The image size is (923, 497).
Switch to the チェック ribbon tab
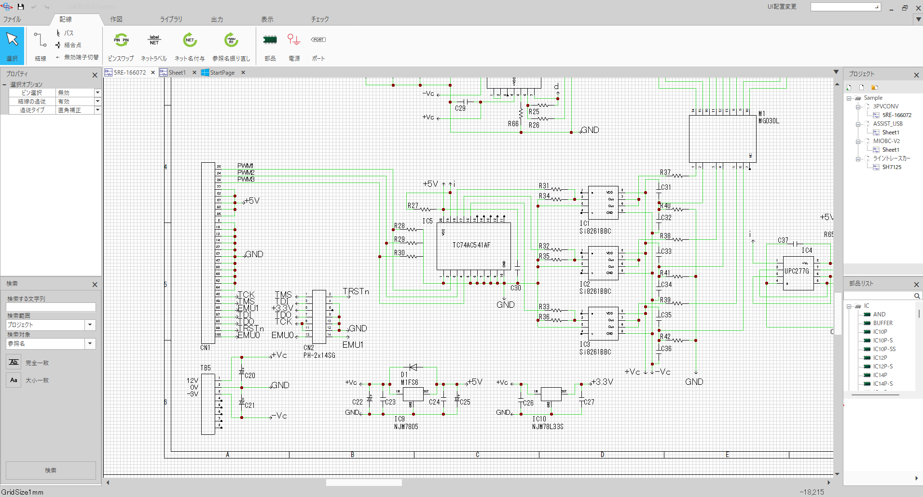[x=320, y=19]
